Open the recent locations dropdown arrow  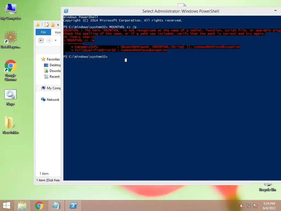55,40
